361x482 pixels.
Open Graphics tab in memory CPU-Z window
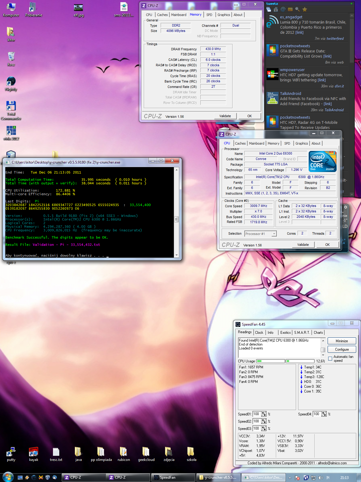point(224,15)
